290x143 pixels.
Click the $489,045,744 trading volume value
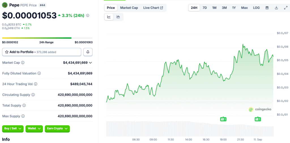(x=81, y=84)
